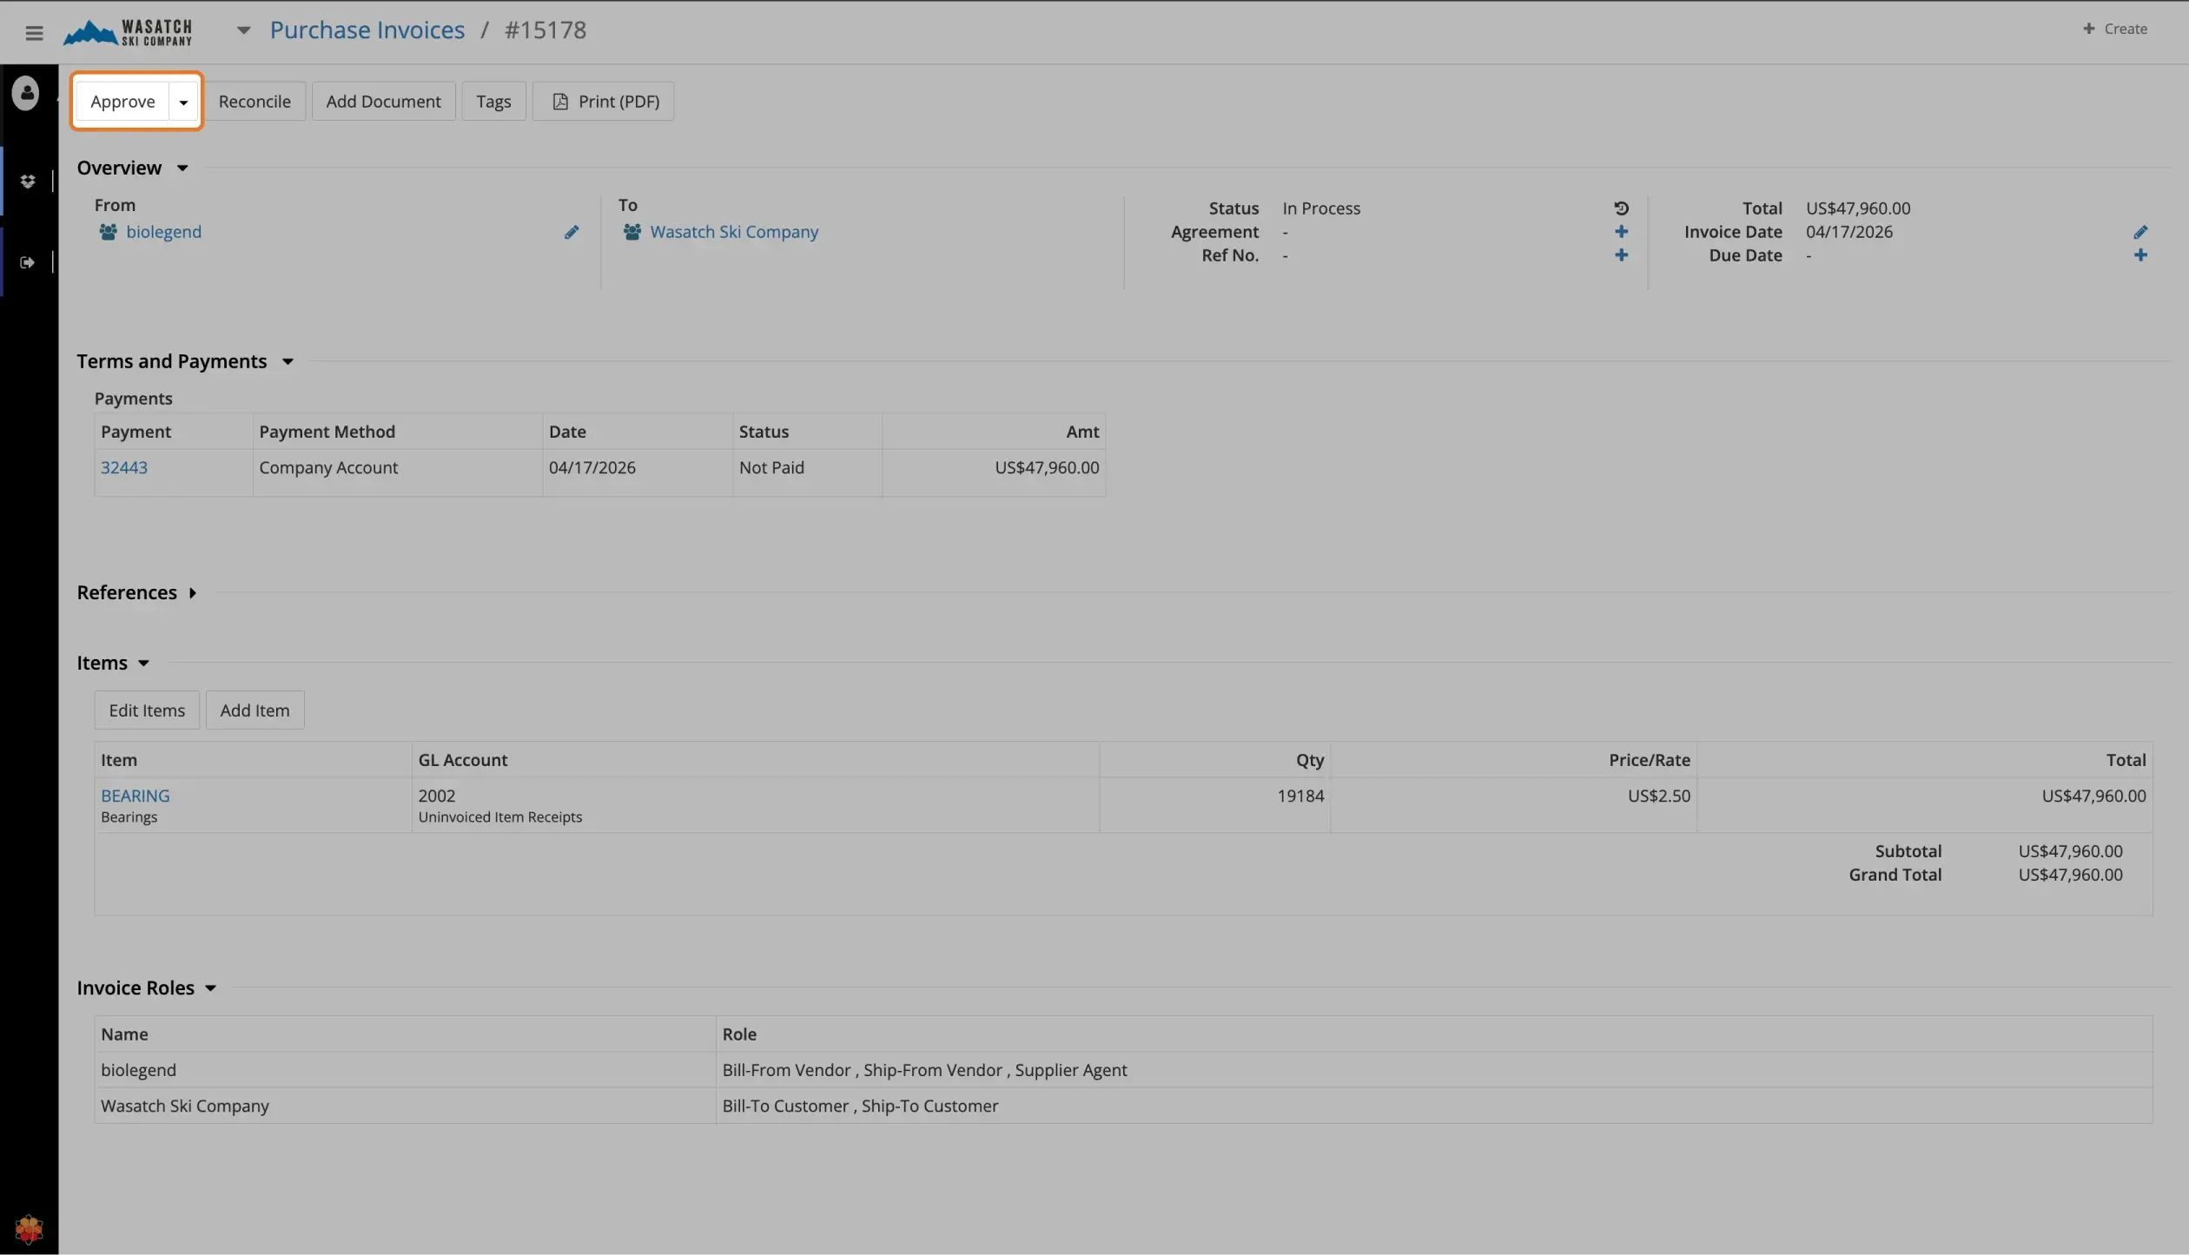
Task: Click the 2002 GL Account cell
Action: click(755, 805)
